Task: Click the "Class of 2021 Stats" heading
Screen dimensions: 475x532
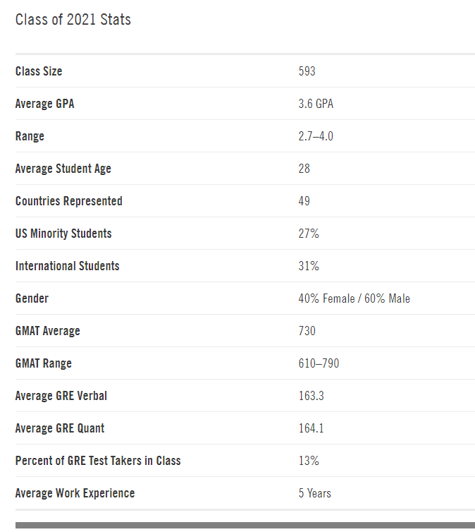Action: tap(73, 20)
